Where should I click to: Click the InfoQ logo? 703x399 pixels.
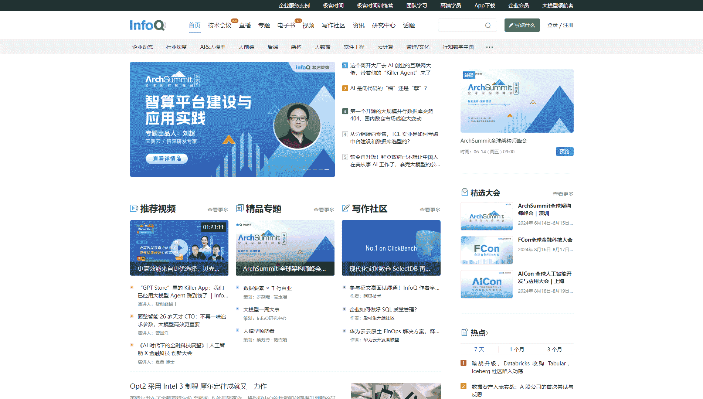[x=148, y=25]
